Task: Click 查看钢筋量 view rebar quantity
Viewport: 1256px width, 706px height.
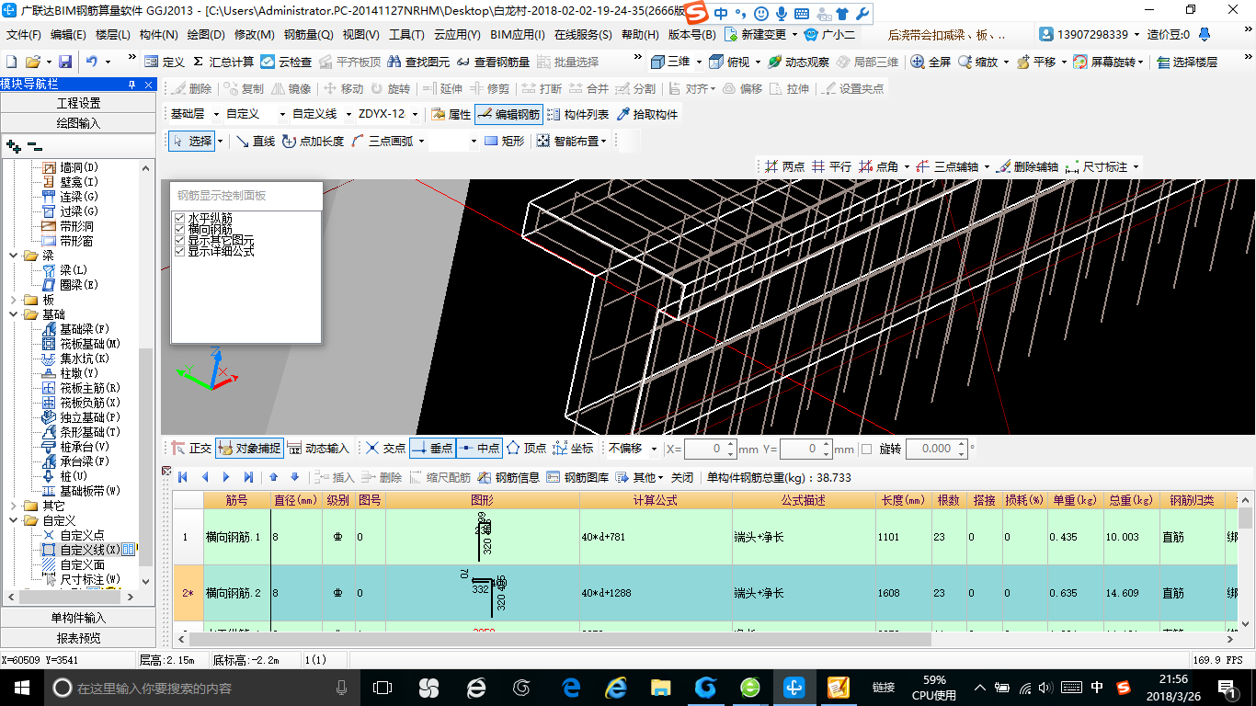Action: 493,62
